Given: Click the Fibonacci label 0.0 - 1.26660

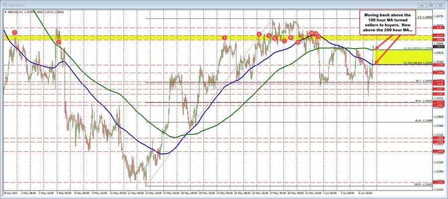Looking at the screenshot, I should [x=425, y=17].
